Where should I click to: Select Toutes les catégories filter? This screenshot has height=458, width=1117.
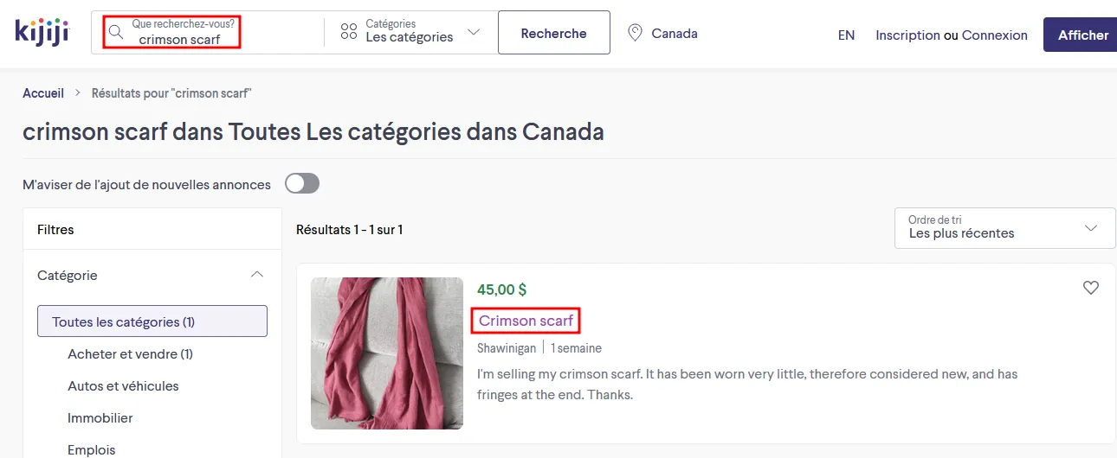[x=152, y=321]
